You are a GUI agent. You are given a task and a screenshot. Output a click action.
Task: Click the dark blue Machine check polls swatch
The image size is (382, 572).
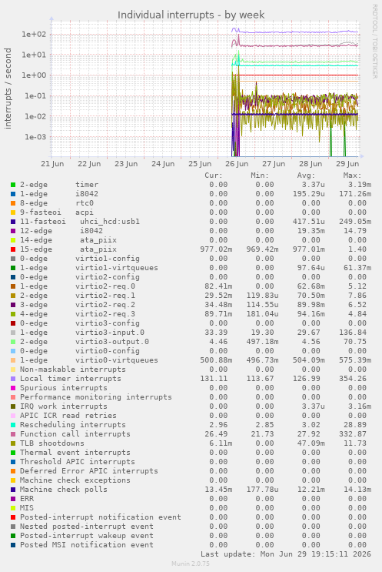coord(13,490)
